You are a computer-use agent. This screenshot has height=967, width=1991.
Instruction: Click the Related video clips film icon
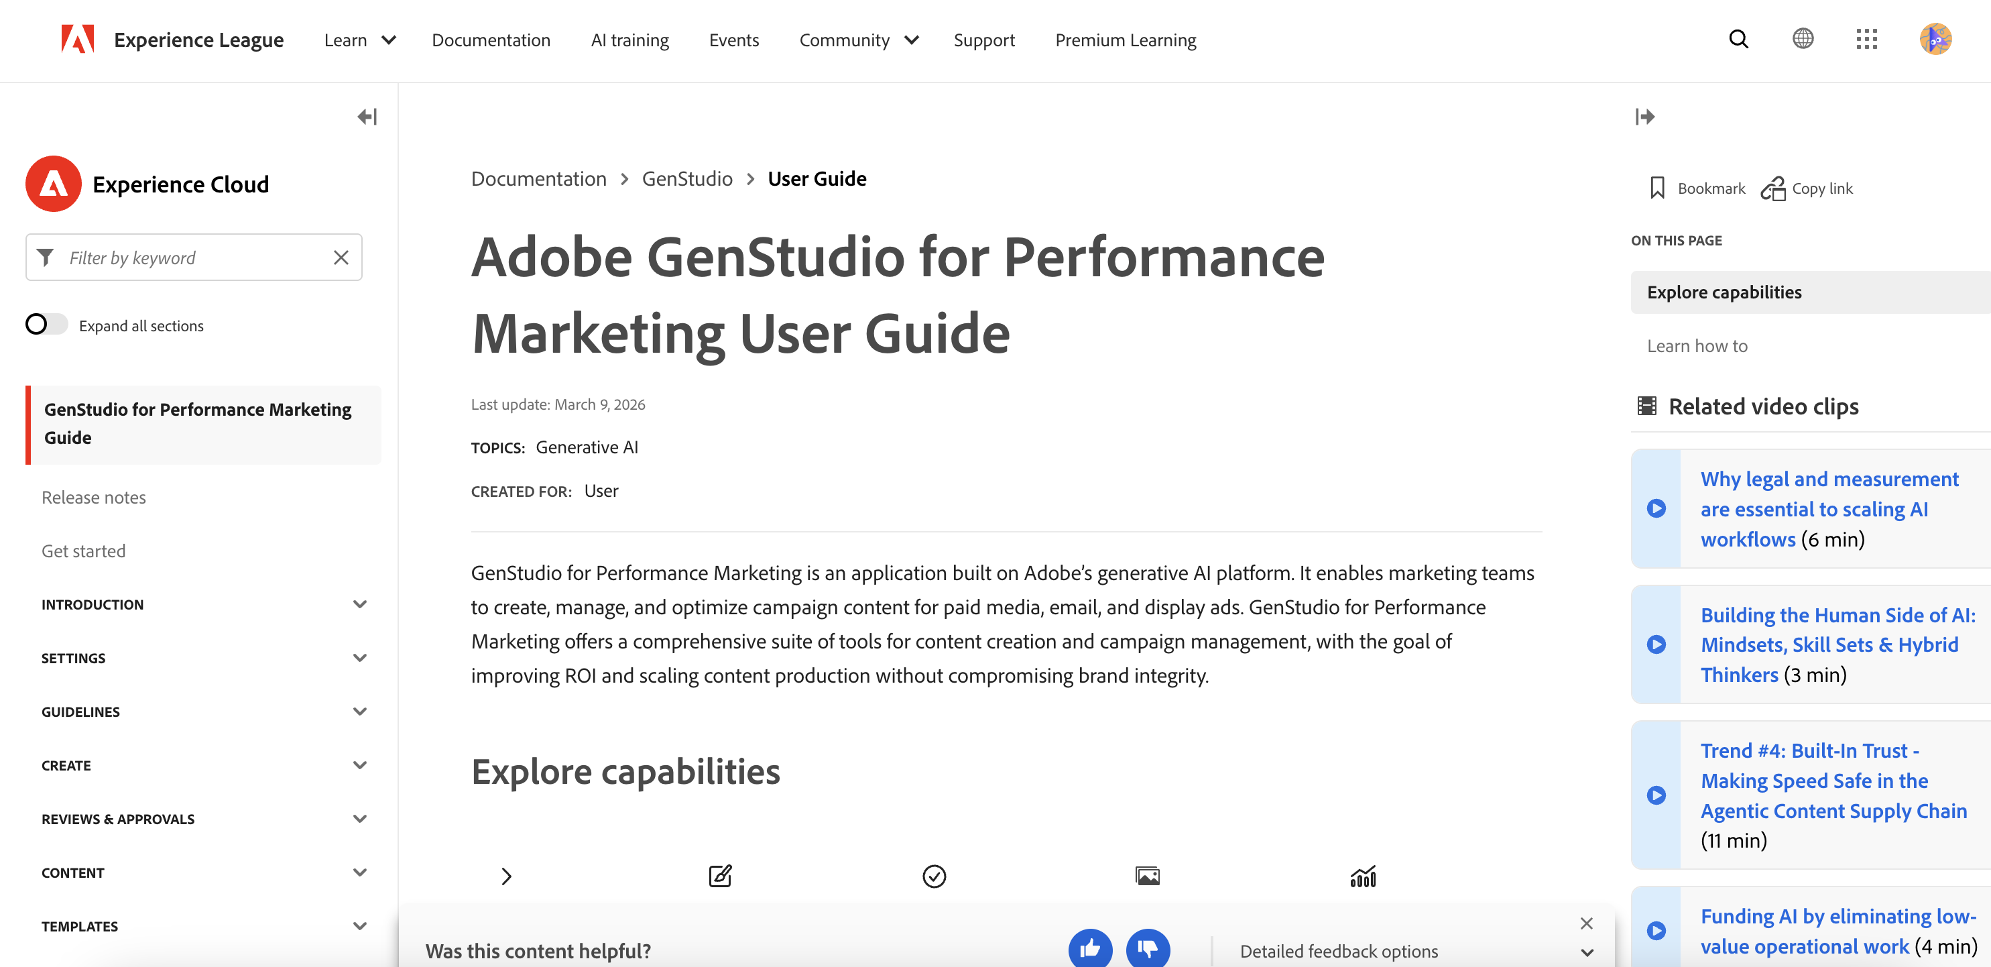[x=1647, y=406]
